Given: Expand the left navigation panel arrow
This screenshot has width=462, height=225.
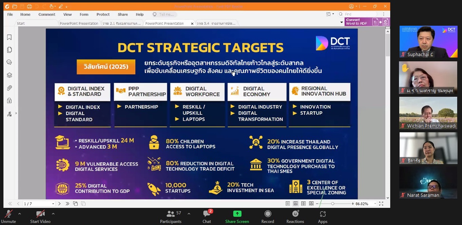Looking at the screenshot, I should point(16,113).
